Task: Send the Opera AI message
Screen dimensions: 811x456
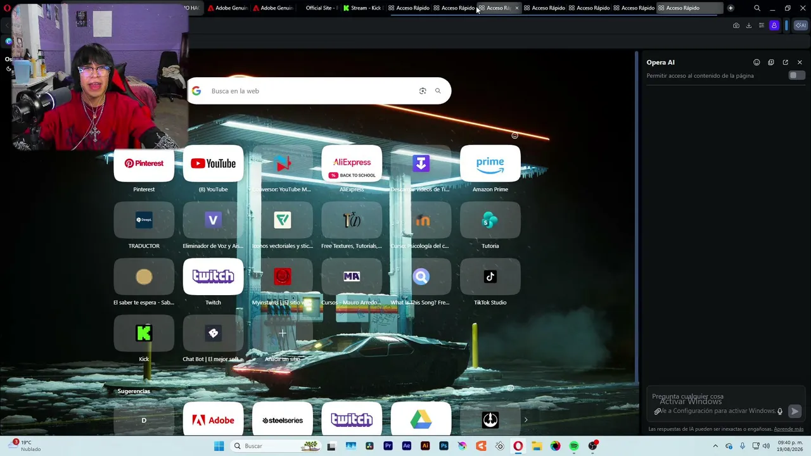Action: (x=795, y=412)
